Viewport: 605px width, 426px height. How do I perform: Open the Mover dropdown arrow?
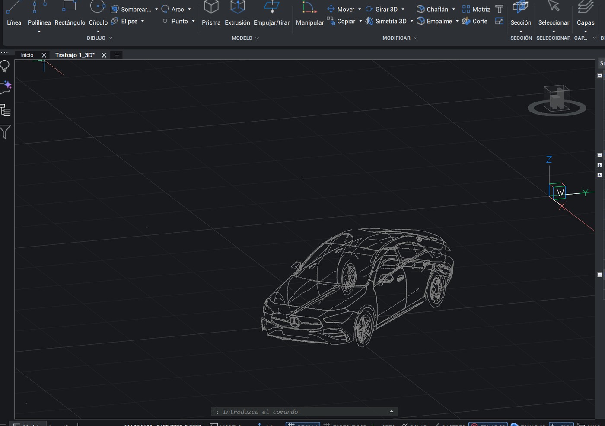360,9
